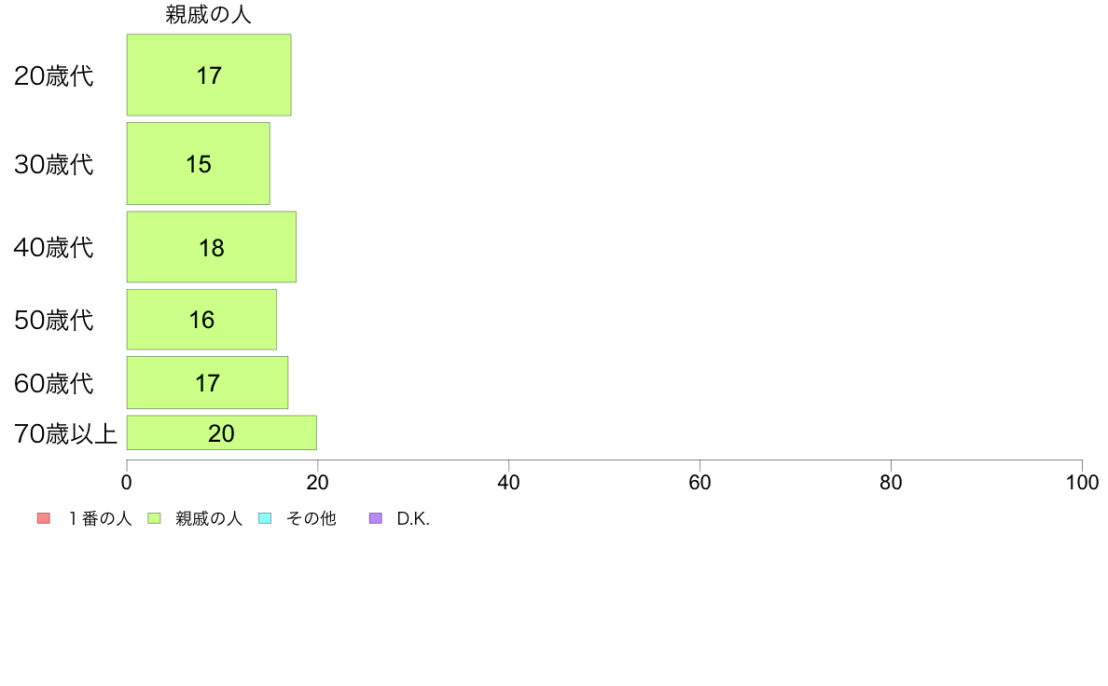Click the green 親戚の人 legend swatch
Viewport: 1108px width, 686px height.
154,518
